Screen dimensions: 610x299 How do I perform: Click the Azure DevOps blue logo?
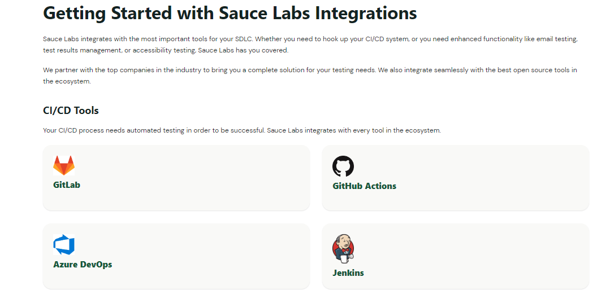tap(64, 245)
